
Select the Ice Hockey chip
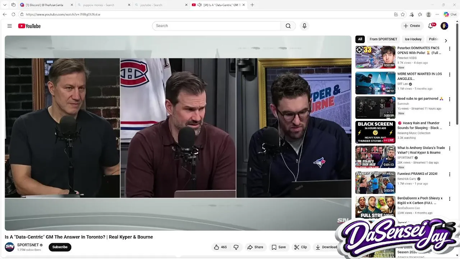click(x=413, y=39)
